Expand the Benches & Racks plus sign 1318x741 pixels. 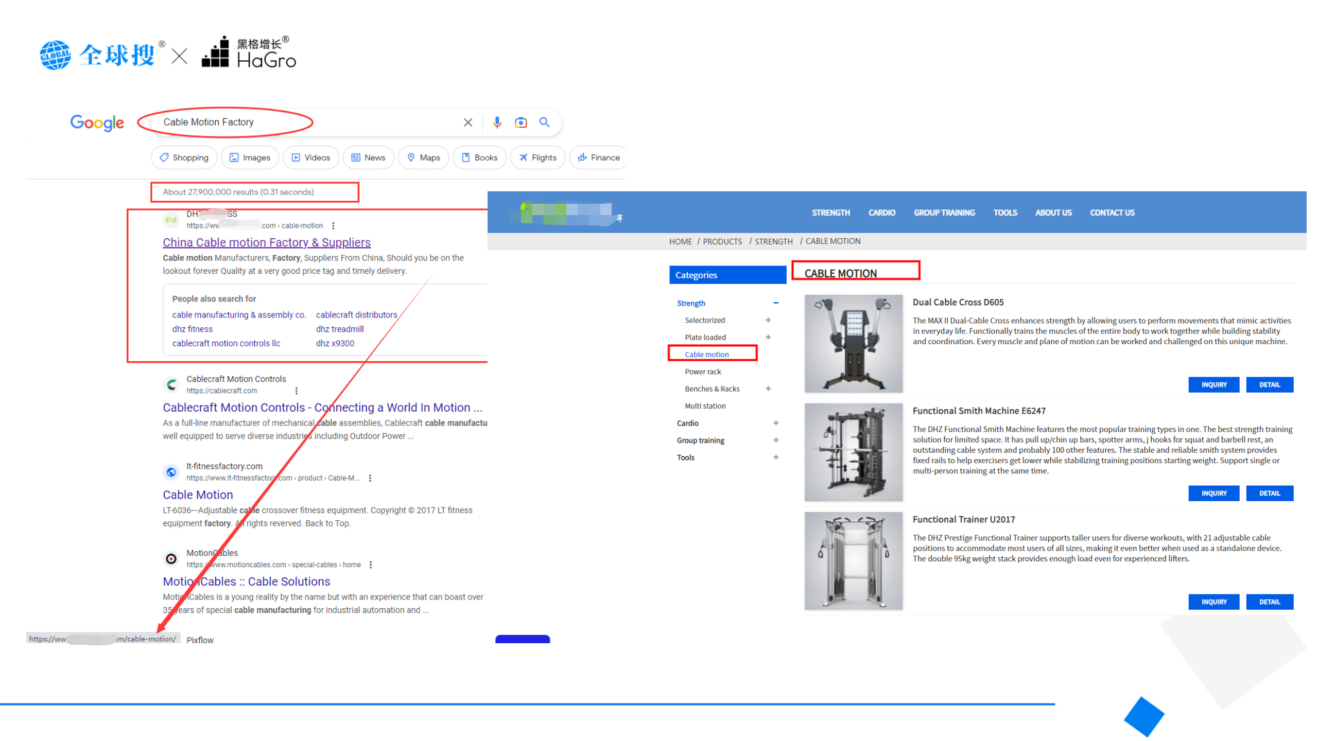coord(768,388)
